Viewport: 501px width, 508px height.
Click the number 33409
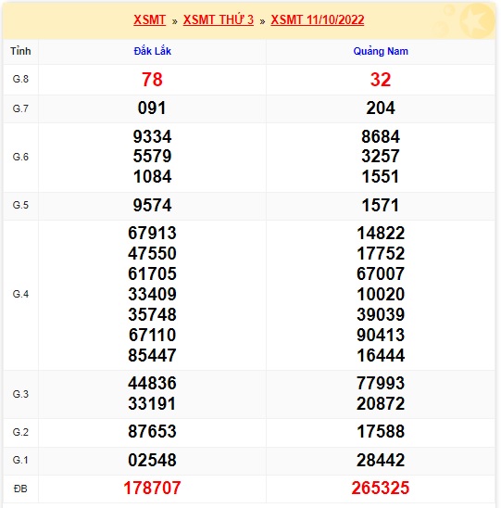[152, 294]
